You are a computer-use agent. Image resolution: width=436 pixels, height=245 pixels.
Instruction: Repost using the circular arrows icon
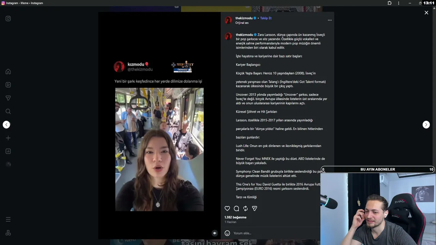coord(245,209)
